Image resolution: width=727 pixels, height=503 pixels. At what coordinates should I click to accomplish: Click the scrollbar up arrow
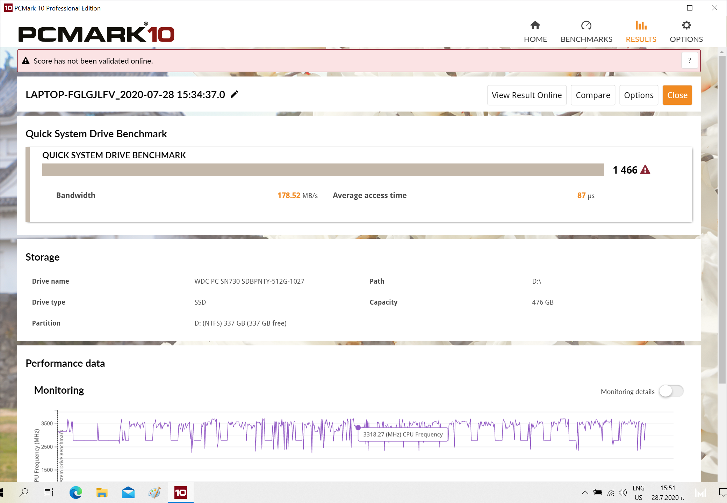point(722,52)
